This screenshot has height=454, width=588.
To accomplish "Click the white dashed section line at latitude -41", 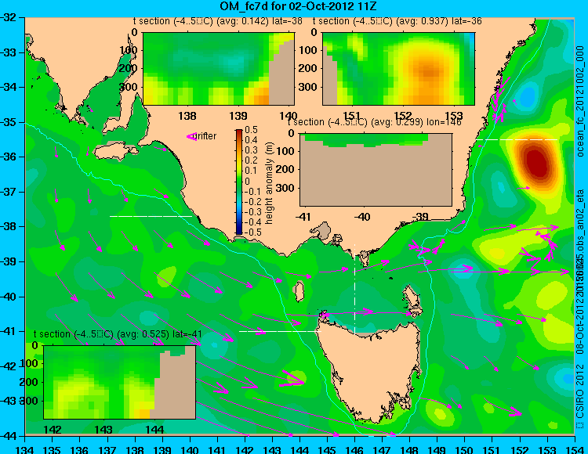I will [280, 332].
